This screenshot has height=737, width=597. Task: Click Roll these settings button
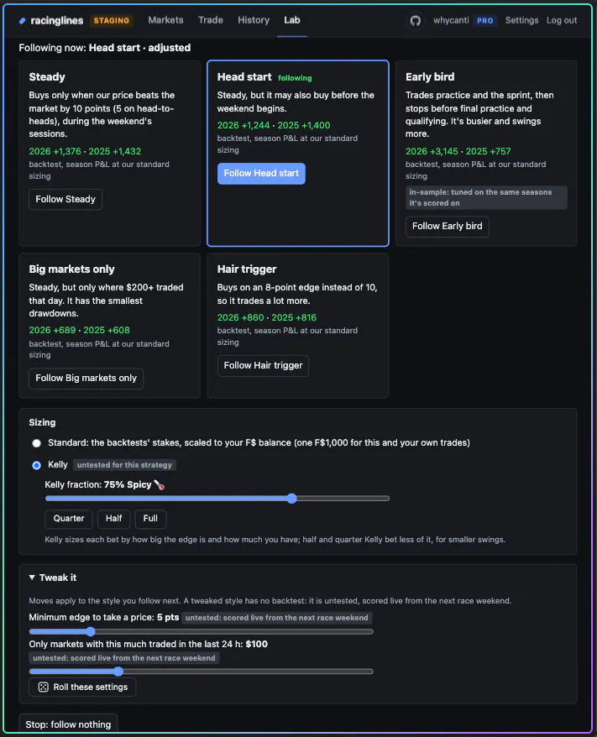pos(82,687)
